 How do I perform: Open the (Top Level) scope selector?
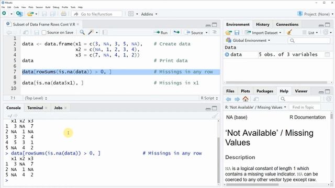tap(36, 98)
